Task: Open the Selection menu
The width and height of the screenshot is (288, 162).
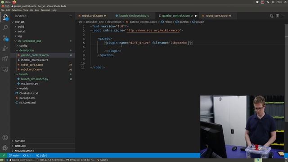Action: [17, 10]
